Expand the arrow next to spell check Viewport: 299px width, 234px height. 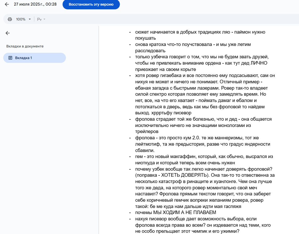point(44,19)
